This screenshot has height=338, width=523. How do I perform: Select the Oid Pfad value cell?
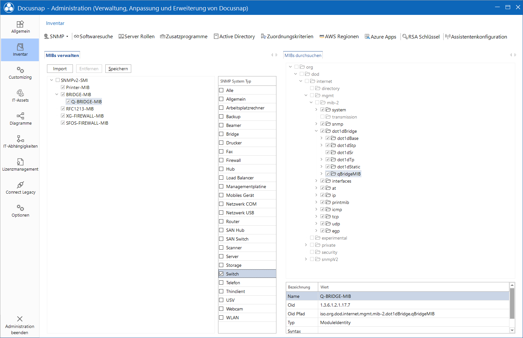click(414, 314)
